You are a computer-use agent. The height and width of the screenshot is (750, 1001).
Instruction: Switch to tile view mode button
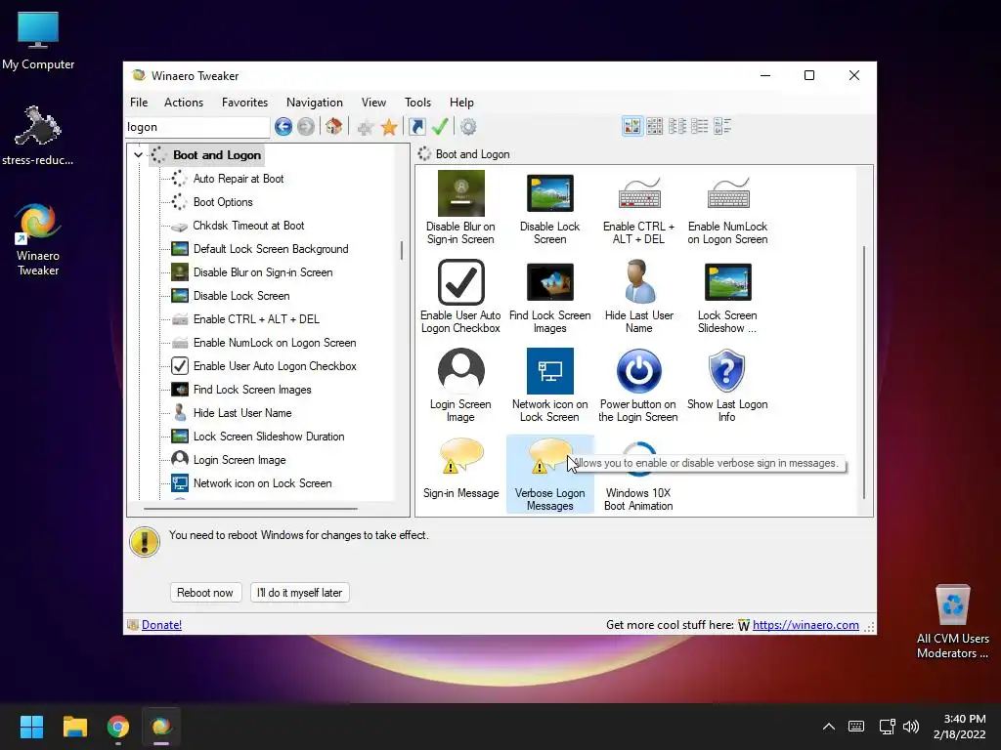click(x=722, y=126)
